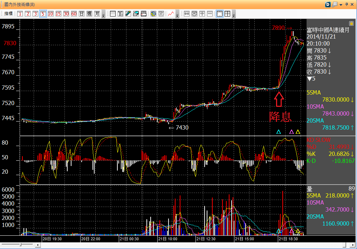Click the zoom slider at bottom left
The height and width of the screenshot is (249, 357).
point(21,244)
